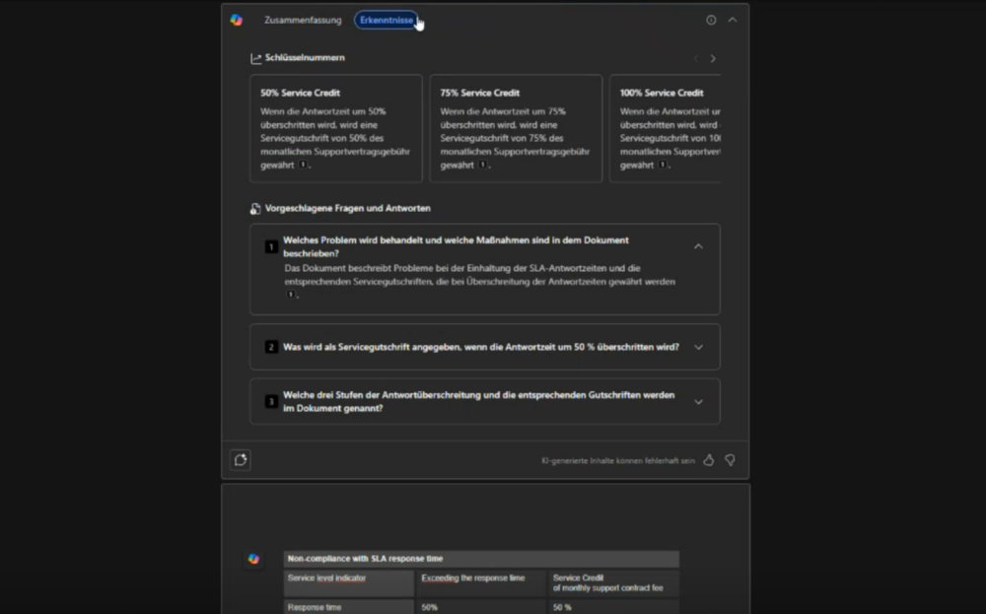Click 'Service Credit of monthly support contract fee' cell
This screenshot has height=614, width=986.
(x=613, y=583)
